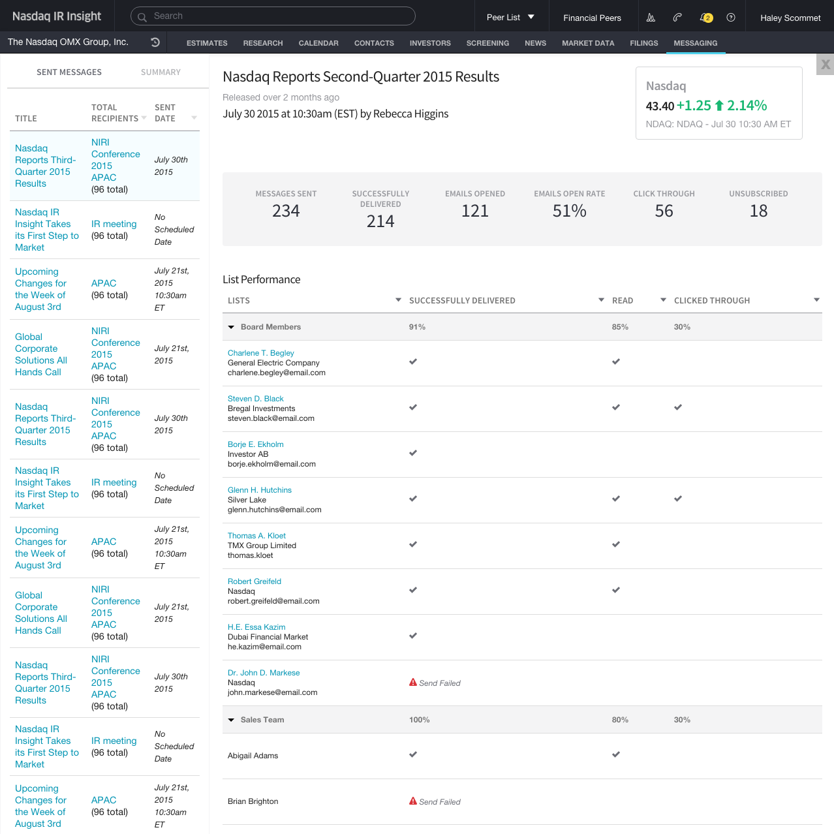This screenshot has height=834, width=834.
Task: Select Sent Messages tab
Action: (x=69, y=72)
